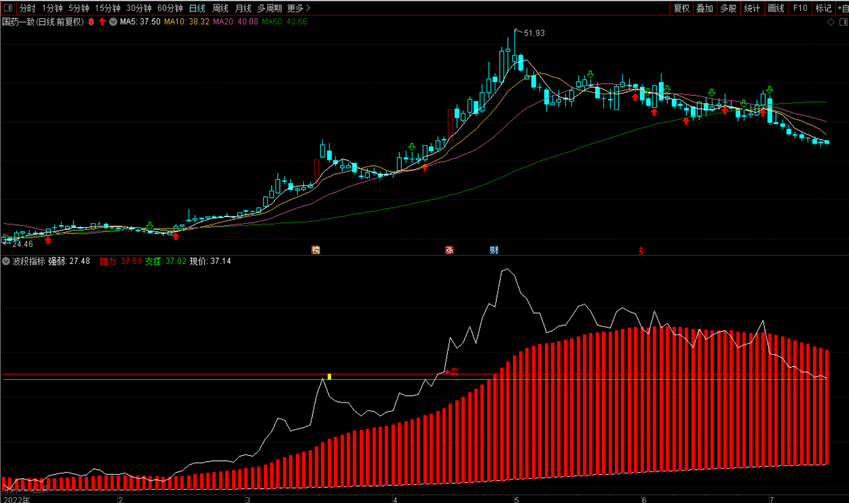The image size is (849, 503).
Task: Click the 标记 mark button
Action: pyautogui.click(x=823, y=8)
